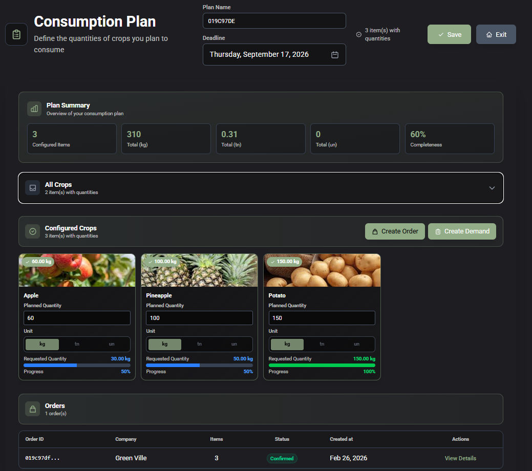Image resolution: width=532 pixels, height=471 pixels.
Task: Click inside the Plan Name input field
Action: coord(274,20)
